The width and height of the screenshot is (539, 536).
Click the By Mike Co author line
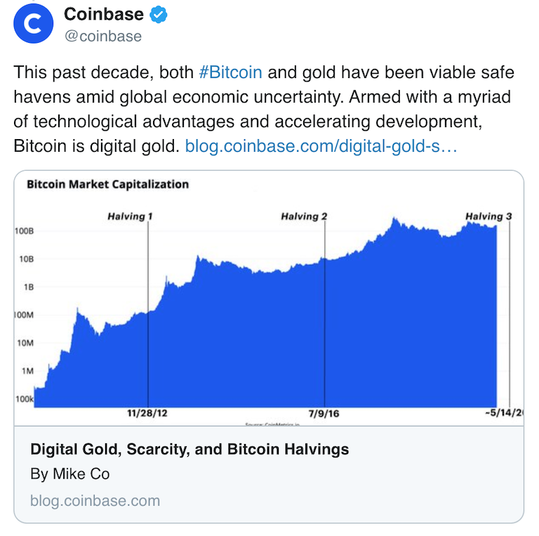tap(70, 474)
